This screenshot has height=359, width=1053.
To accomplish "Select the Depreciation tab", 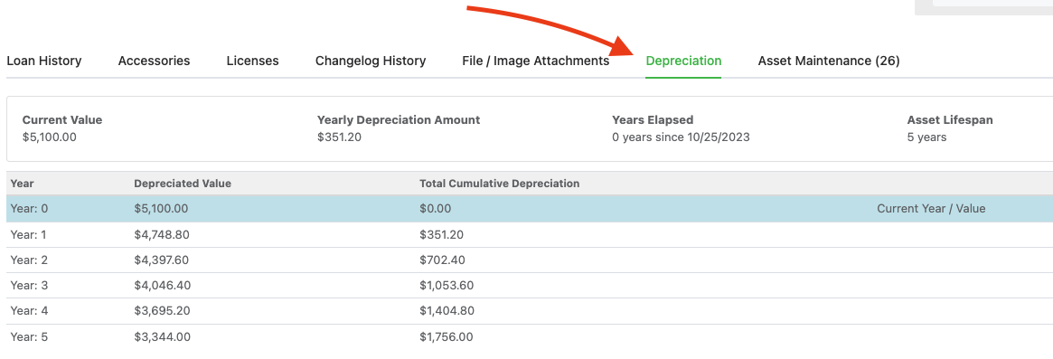I will (x=683, y=61).
